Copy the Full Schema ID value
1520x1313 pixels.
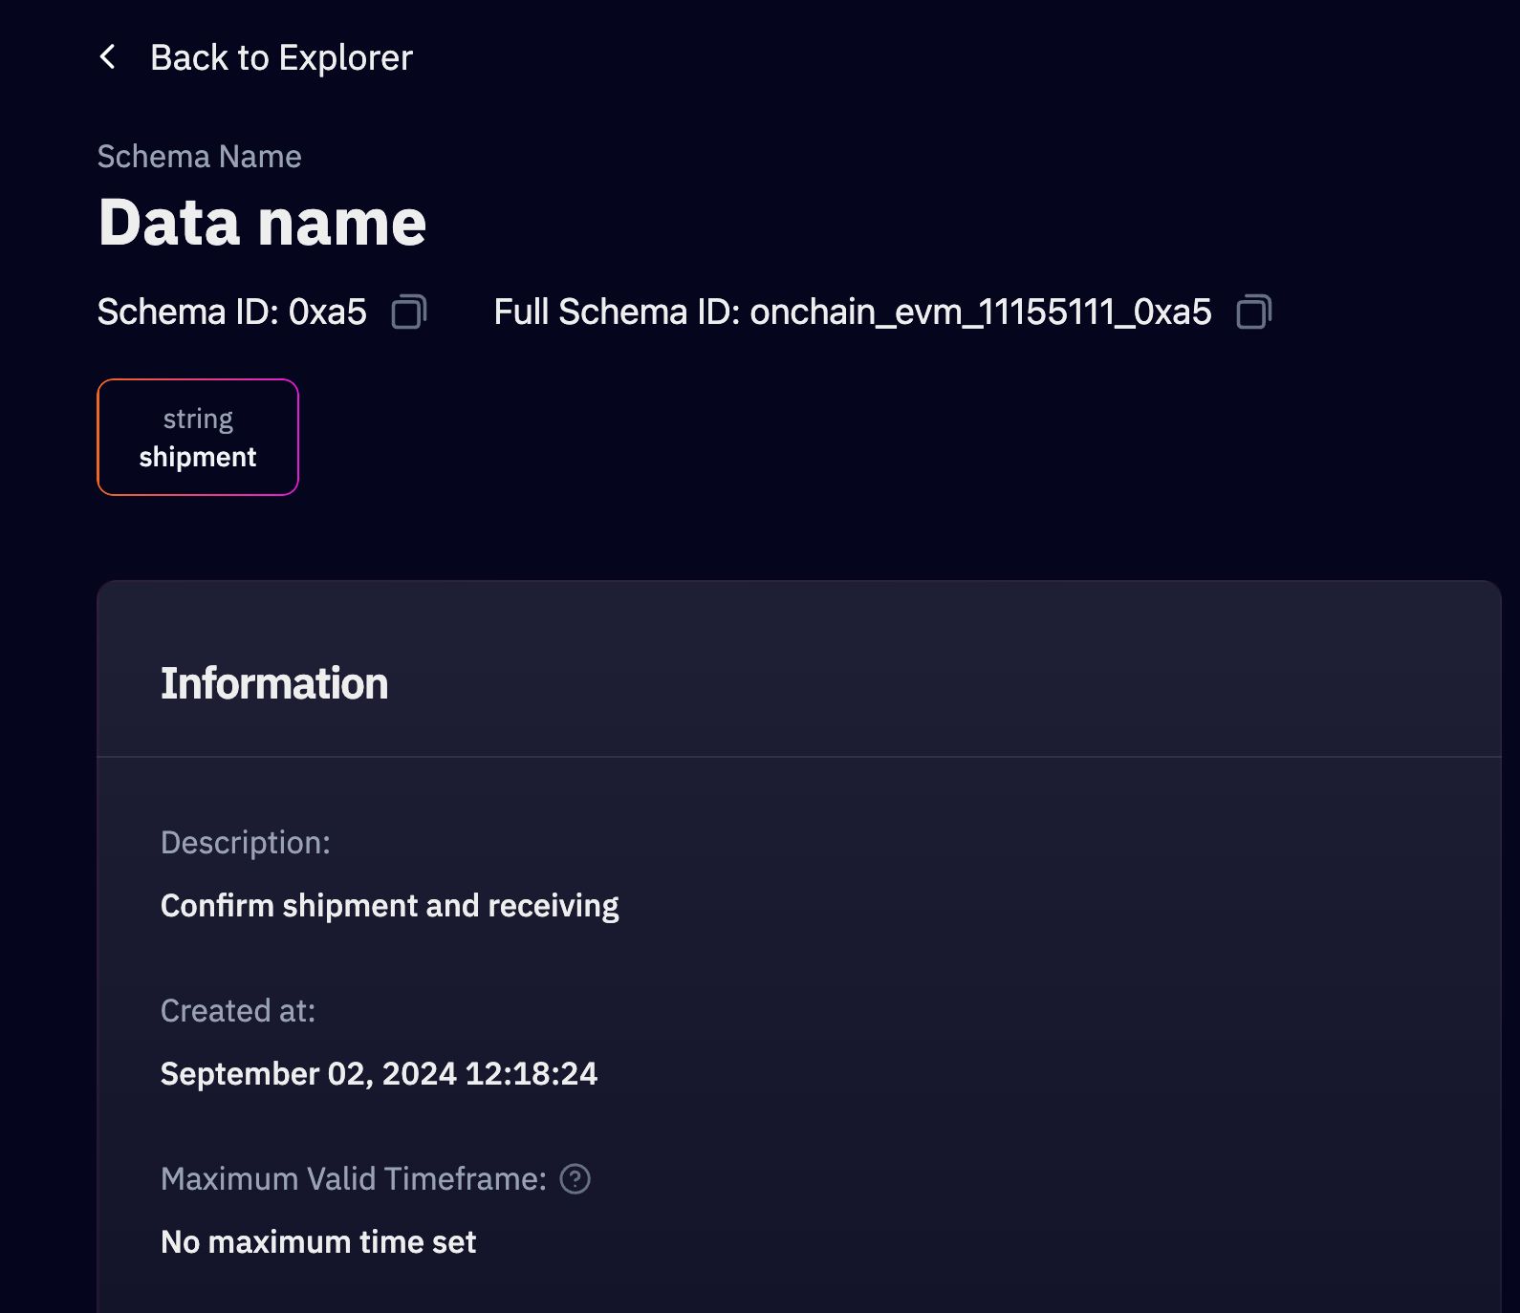point(1254,312)
